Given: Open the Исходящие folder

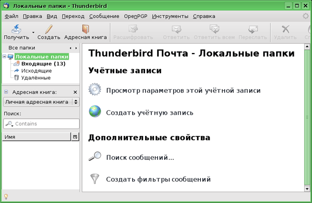Looking at the screenshot, I should pyautogui.click(x=36, y=71).
